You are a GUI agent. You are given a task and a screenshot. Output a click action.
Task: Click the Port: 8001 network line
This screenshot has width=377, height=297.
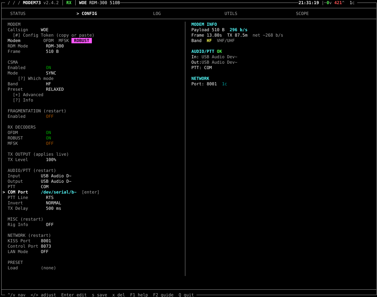(204, 84)
